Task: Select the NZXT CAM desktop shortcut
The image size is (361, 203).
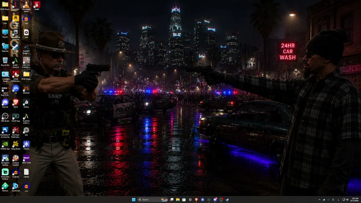Action: [26, 159]
